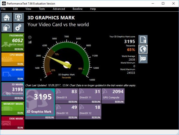This screenshot has width=179, height=135.
Task: Open the Help menu
Action: coord(93,9)
